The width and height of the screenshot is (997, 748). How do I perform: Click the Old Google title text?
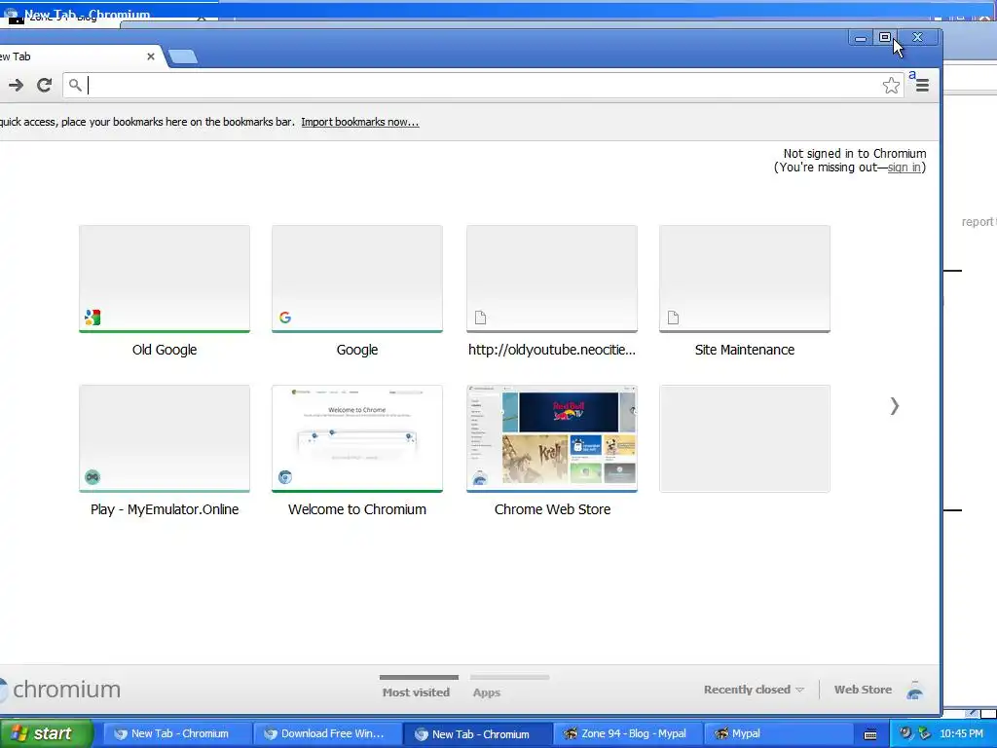[x=164, y=350]
